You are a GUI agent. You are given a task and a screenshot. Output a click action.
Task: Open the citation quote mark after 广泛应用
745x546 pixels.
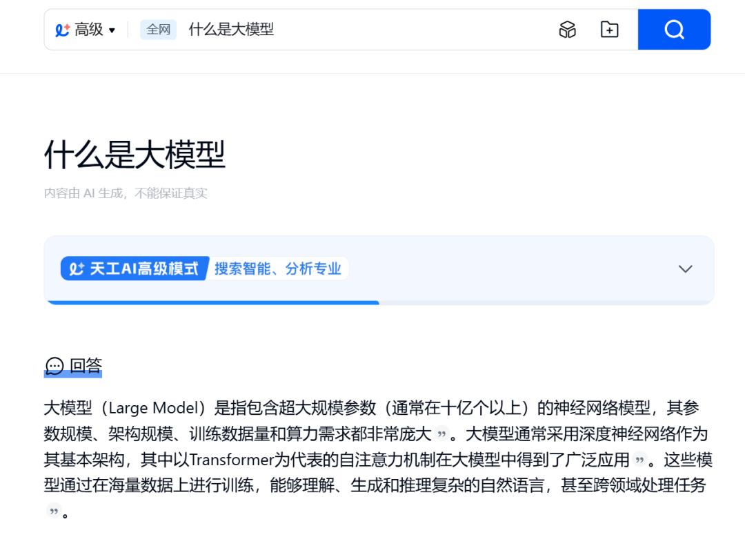[x=639, y=460]
